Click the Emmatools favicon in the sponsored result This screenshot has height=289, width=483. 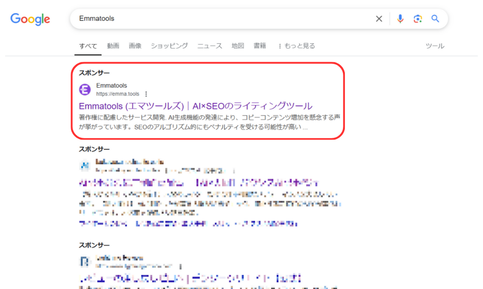(85, 89)
